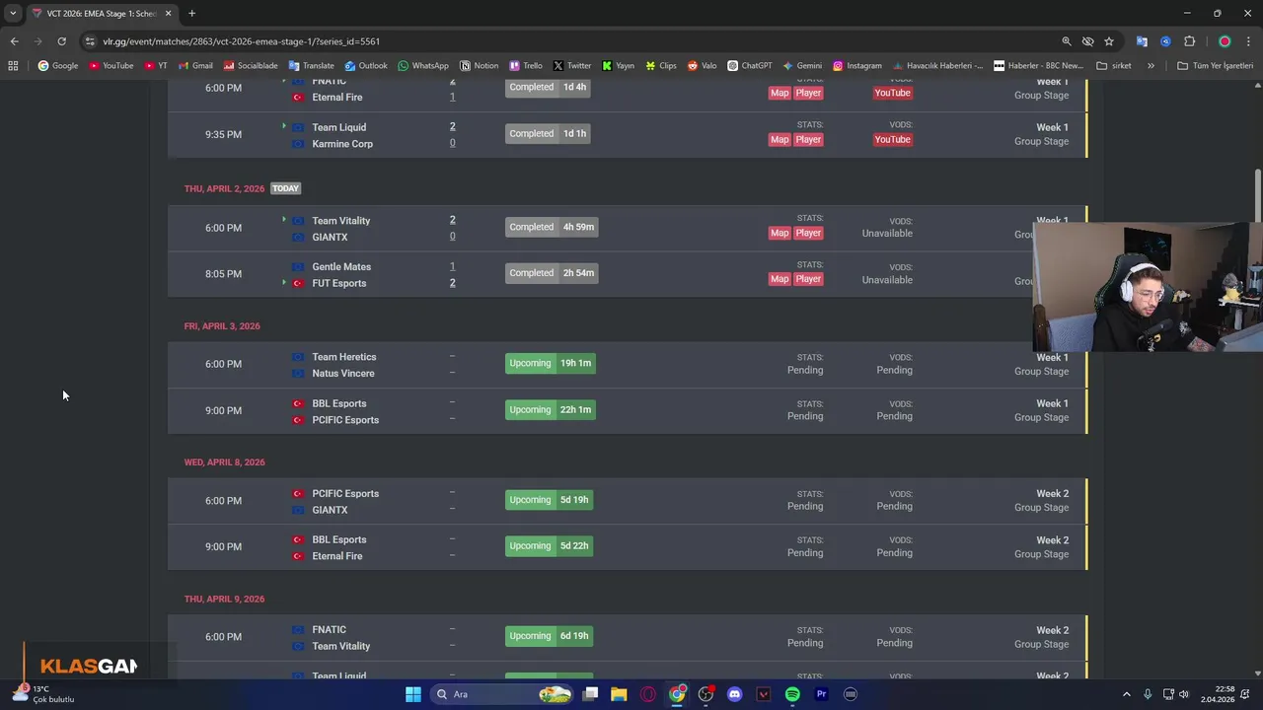Open File Explorer from the taskbar
Screen dimensions: 1263x710
(619, 694)
